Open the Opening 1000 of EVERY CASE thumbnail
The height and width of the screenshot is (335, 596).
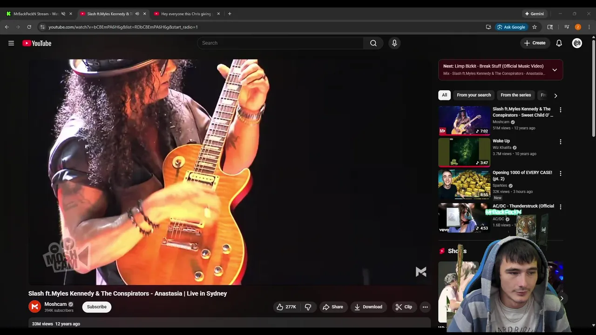pyautogui.click(x=464, y=184)
